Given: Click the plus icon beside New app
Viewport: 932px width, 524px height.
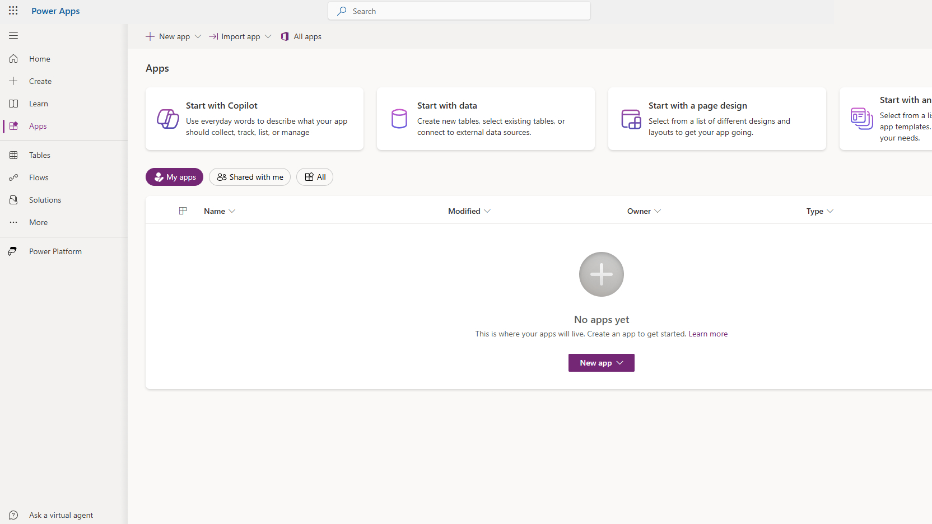Looking at the screenshot, I should 150,36.
